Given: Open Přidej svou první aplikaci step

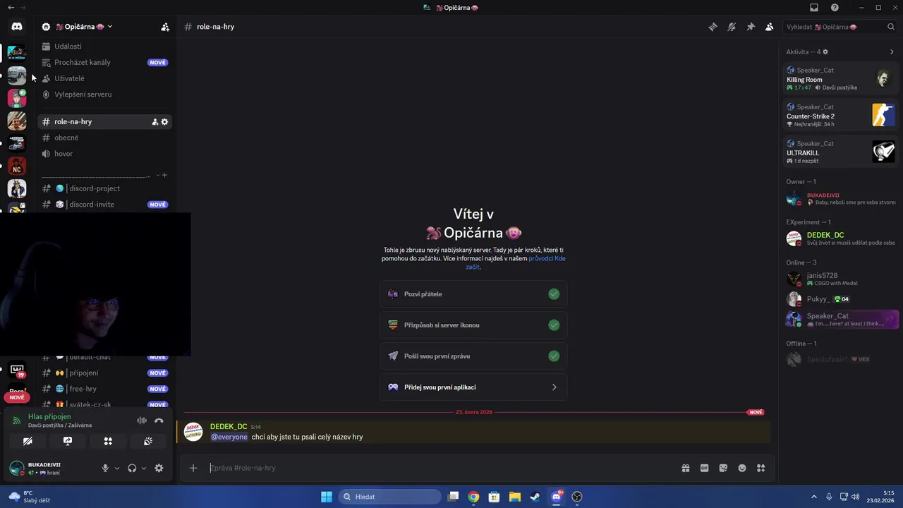Looking at the screenshot, I should (x=473, y=387).
